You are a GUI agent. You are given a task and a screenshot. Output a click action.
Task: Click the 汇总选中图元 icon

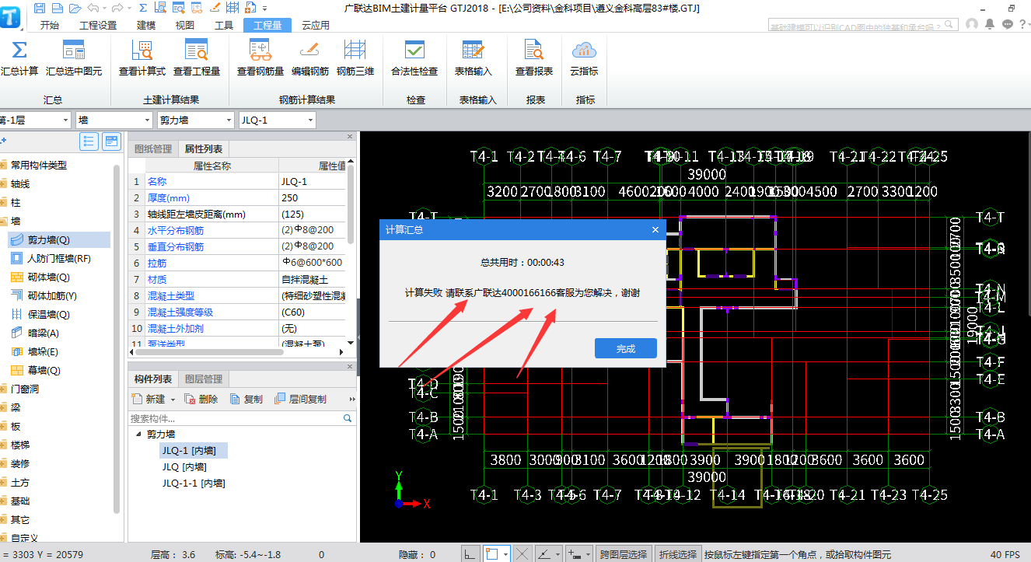(74, 50)
